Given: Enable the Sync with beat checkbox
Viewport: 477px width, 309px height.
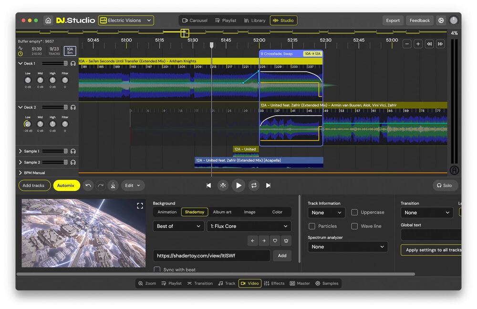Looking at the screenshot, I should [x=157, y=269].
